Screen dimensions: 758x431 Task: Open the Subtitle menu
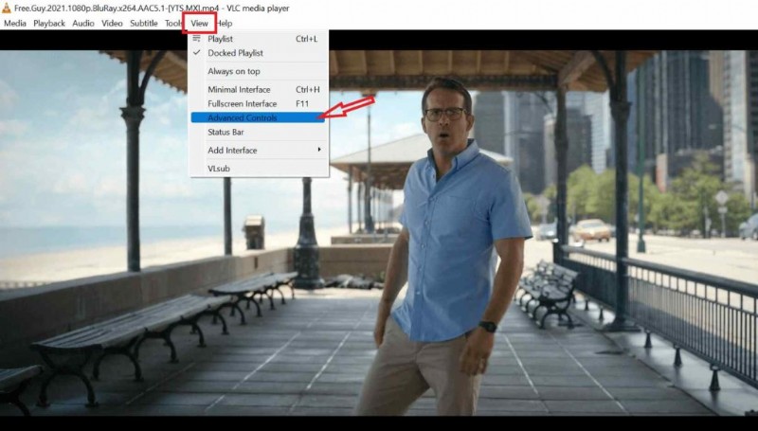point(144,23)
